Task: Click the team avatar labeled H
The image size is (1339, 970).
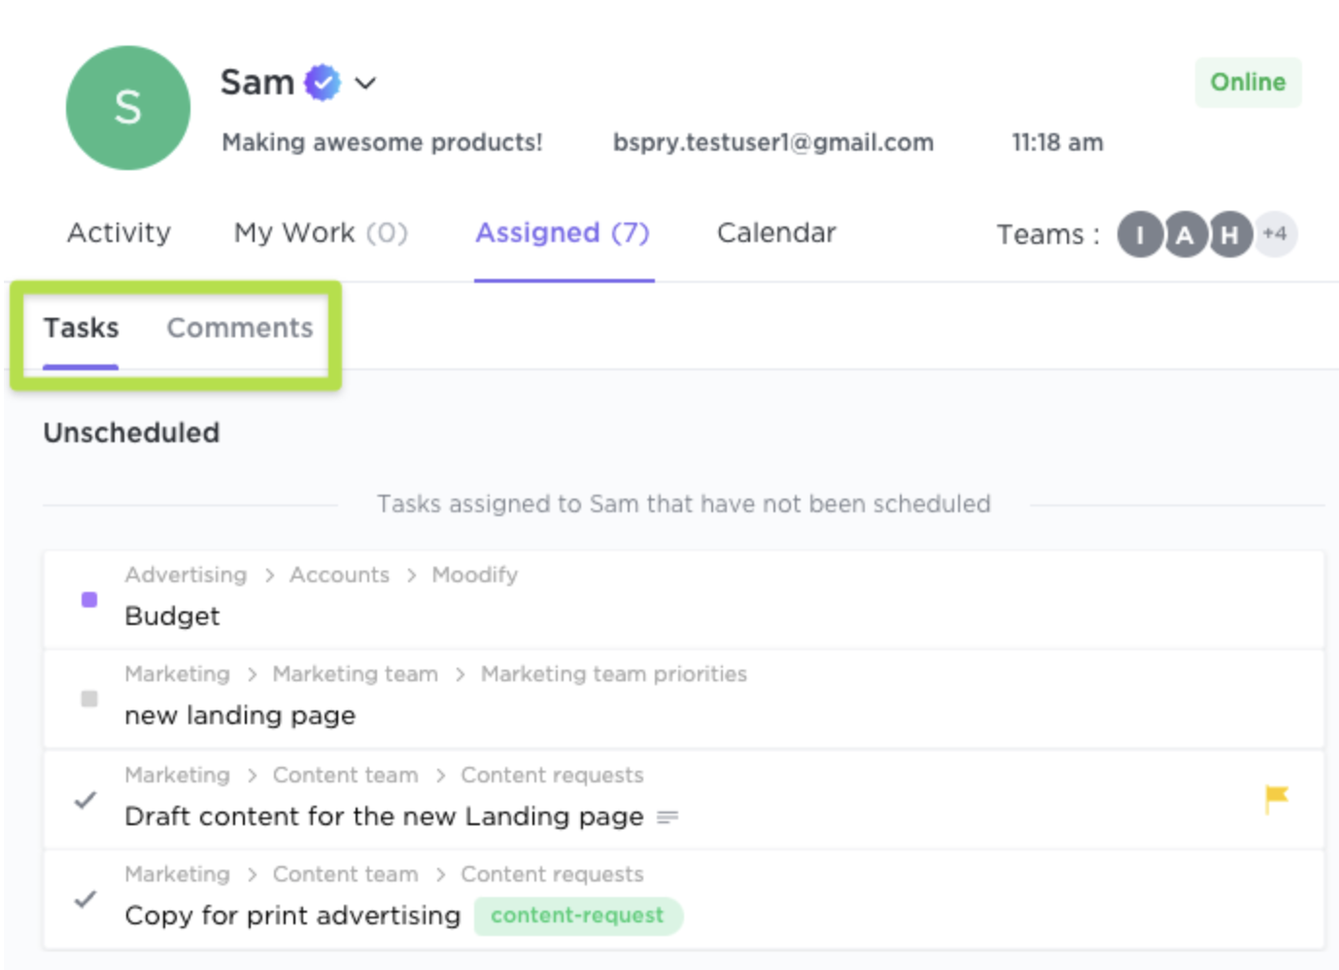Action: (1229, 234)
